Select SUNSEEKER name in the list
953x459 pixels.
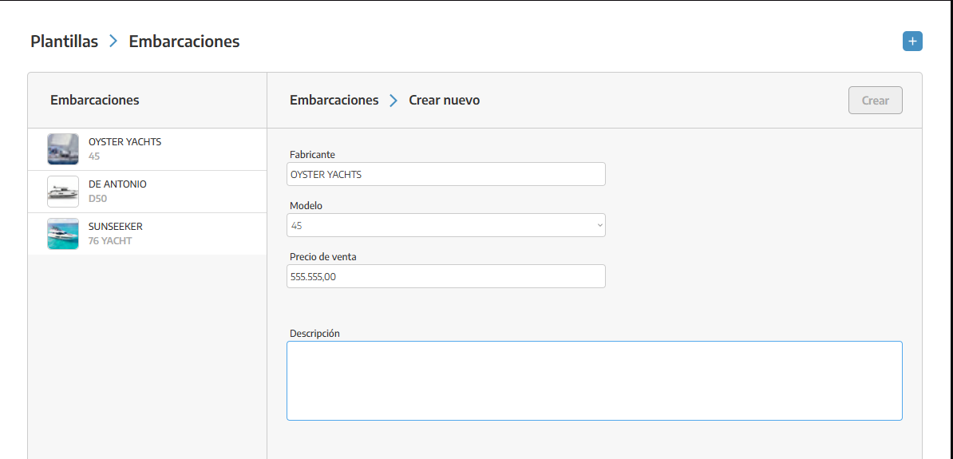coord(116,227)
